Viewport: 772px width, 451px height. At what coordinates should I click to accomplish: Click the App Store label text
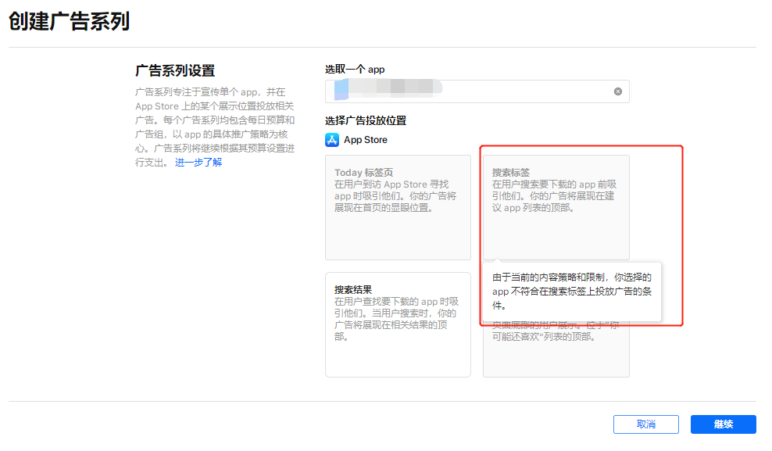(366, 140)
